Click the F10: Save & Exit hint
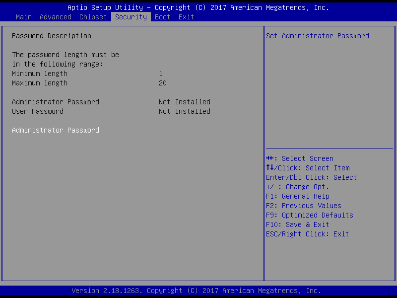The height and width of the screenshot is (298, 397). (x=298, y=224)
